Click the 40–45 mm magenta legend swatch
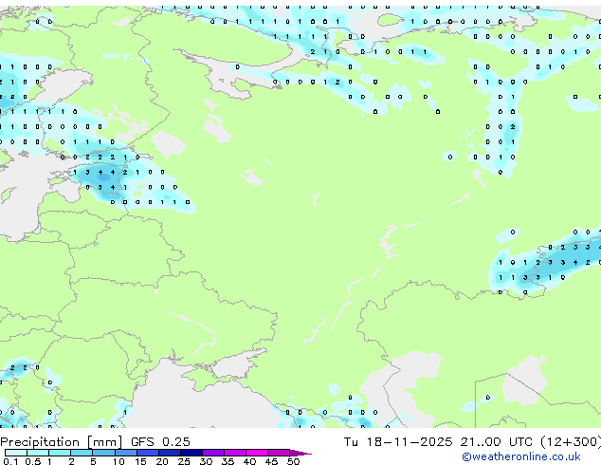 (x=257, y=453)
